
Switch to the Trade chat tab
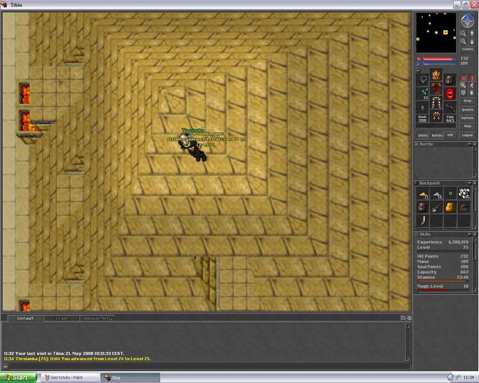coord(62,318)
